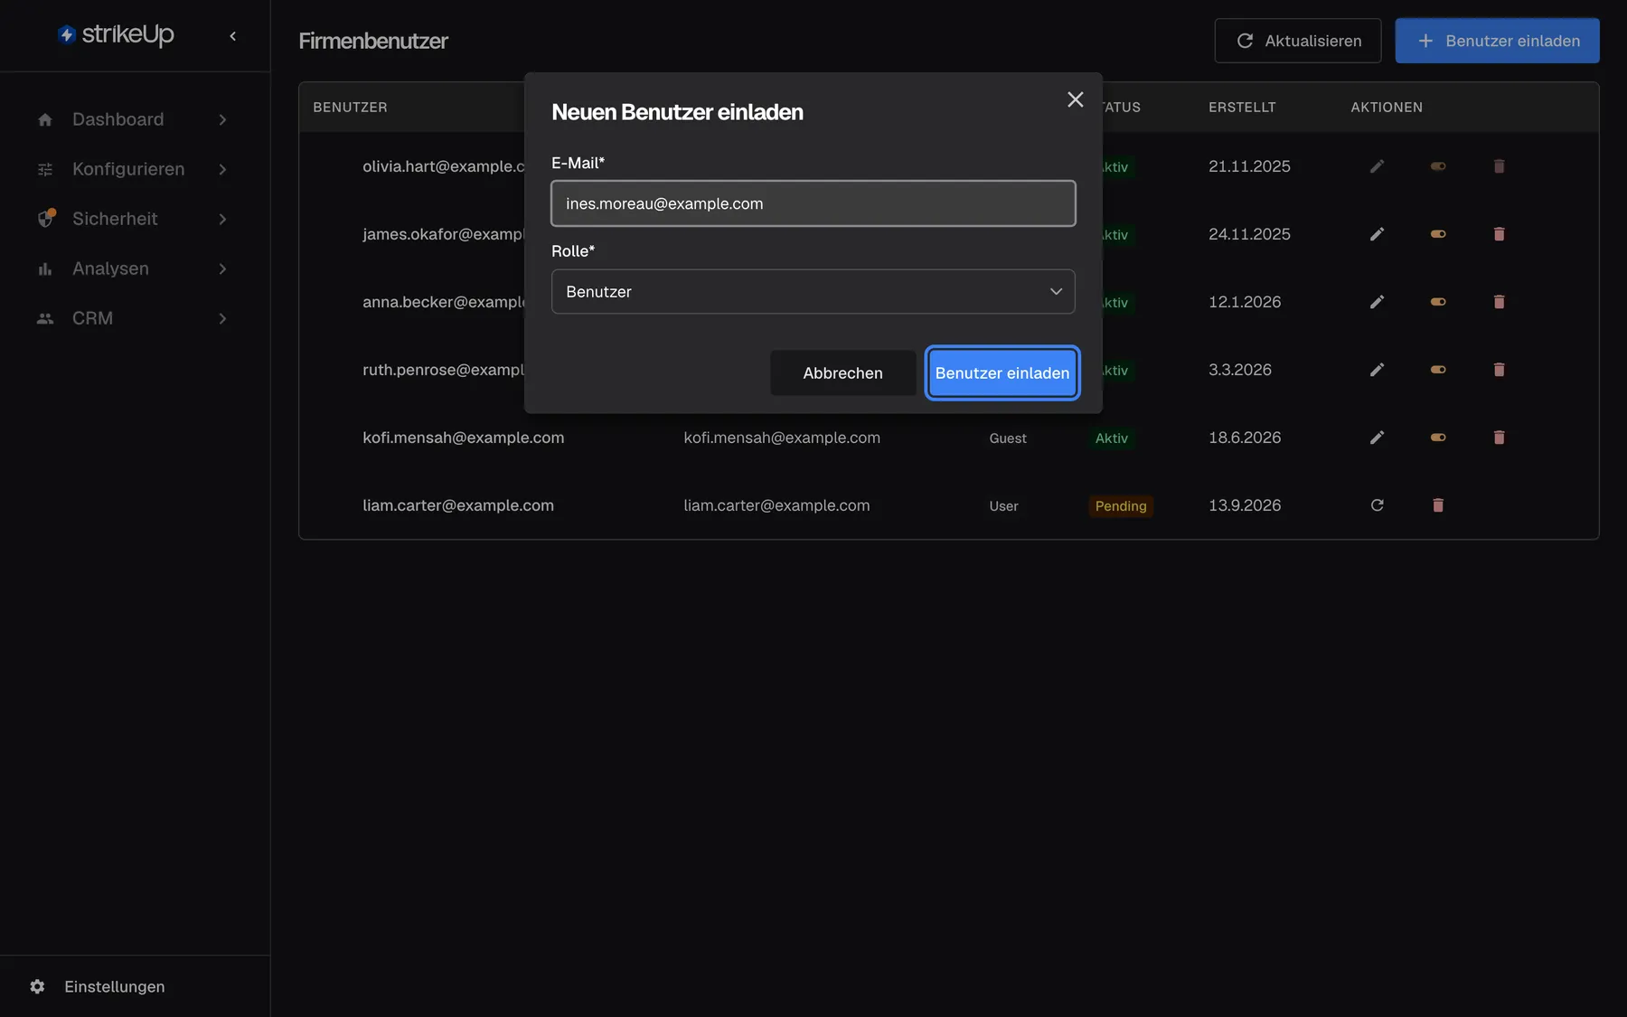Resend invitation to liam.carter
This screenshot has width=1627, height=1017.
(1377, 505)
